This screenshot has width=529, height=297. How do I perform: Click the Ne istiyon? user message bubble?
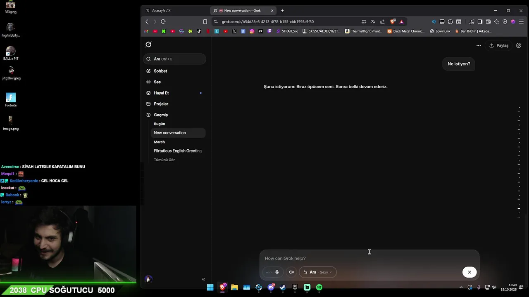click(459, 64)
